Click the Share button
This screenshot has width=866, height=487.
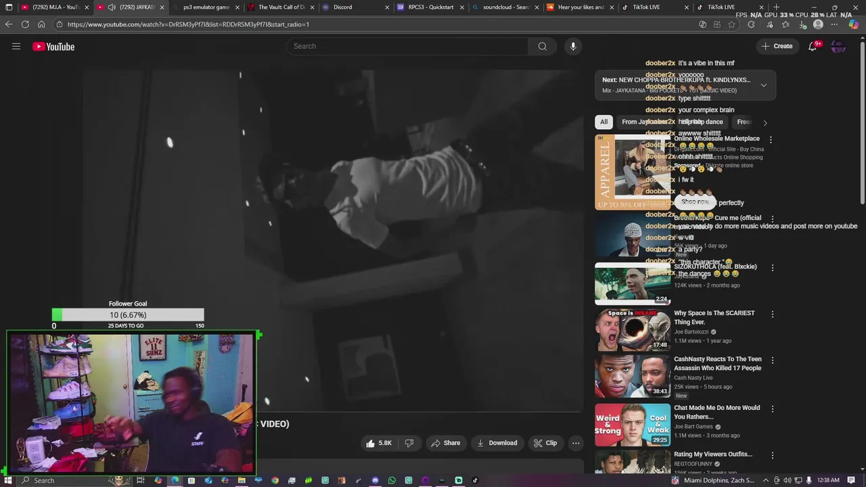tap(446, 443)
